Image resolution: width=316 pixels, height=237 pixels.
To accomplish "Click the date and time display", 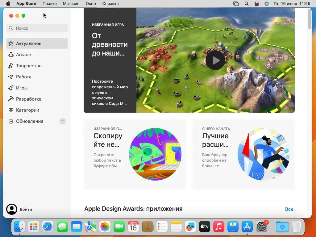I will pos(292,4).
